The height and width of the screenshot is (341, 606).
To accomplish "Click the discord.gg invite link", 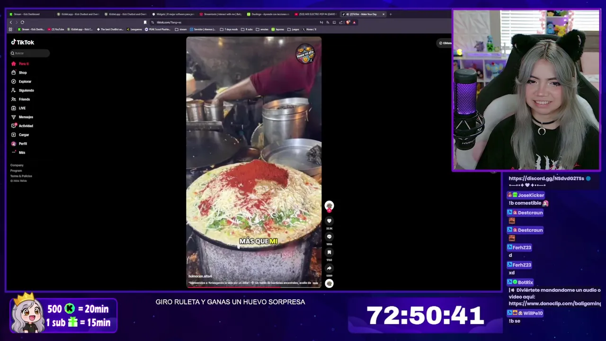I will pyautogui.click(x=546, y=179).
